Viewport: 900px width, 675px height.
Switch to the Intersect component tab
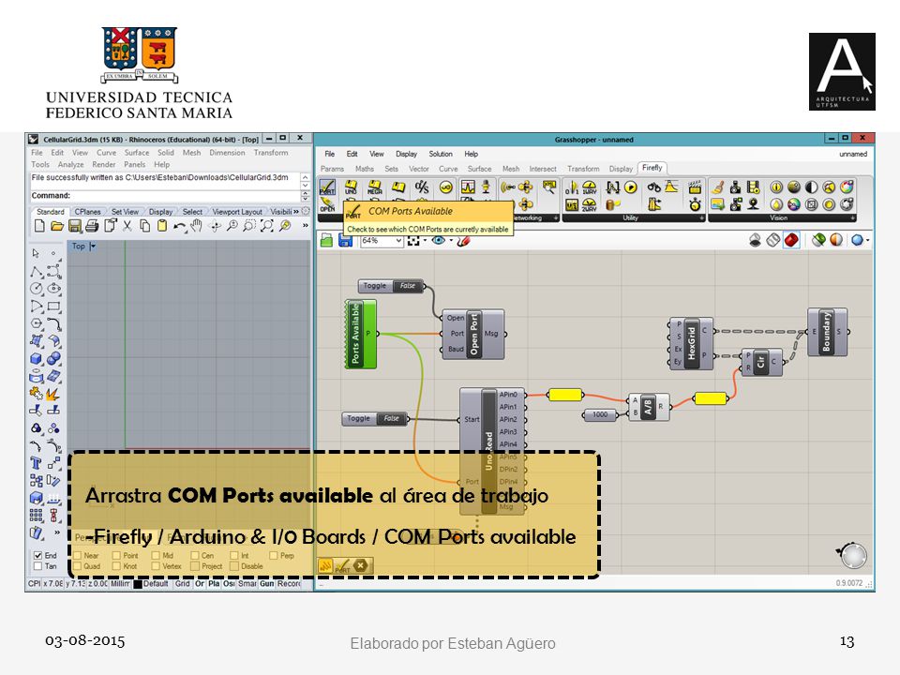[x=543, y=169]
